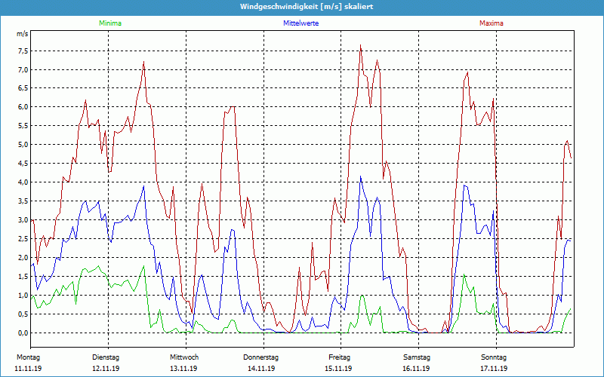Click the 'Freitag' day label

[339, 357]
